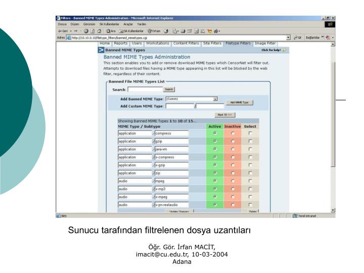Open the Yardım menu
The width and height of the screenshot is (364, 273).
[x=142, y=24]
